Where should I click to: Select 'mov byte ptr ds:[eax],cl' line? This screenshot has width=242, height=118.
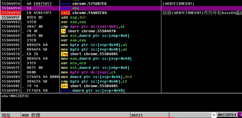click(x=88, y=72)
